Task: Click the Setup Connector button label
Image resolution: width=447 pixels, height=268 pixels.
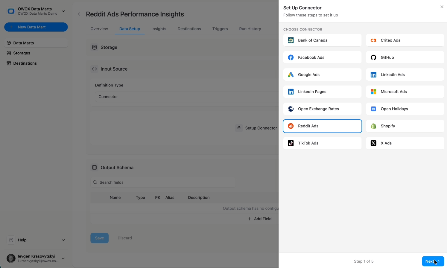Action: (x=261, y=128)
